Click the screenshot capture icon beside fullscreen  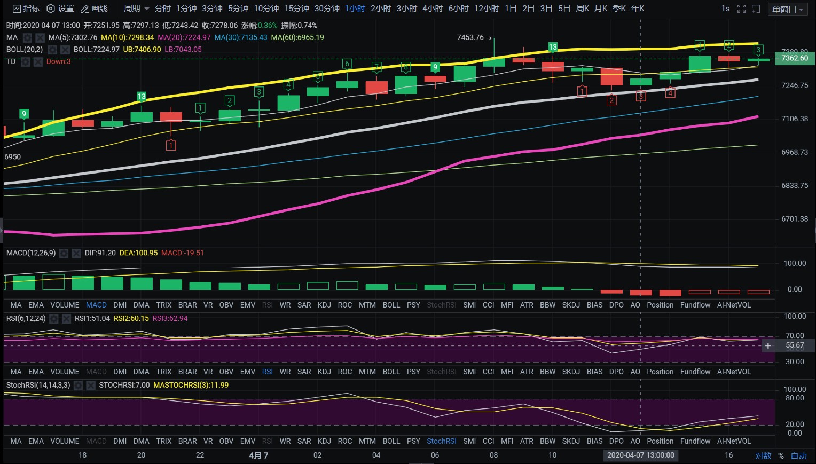click(756, 9)
